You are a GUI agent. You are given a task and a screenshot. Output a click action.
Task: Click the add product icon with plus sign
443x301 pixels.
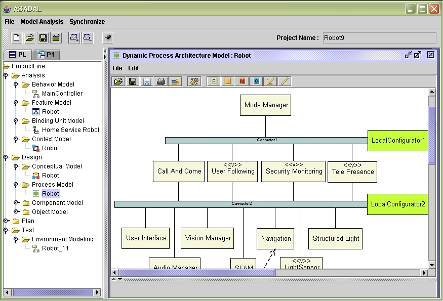[x=74, y=38]
